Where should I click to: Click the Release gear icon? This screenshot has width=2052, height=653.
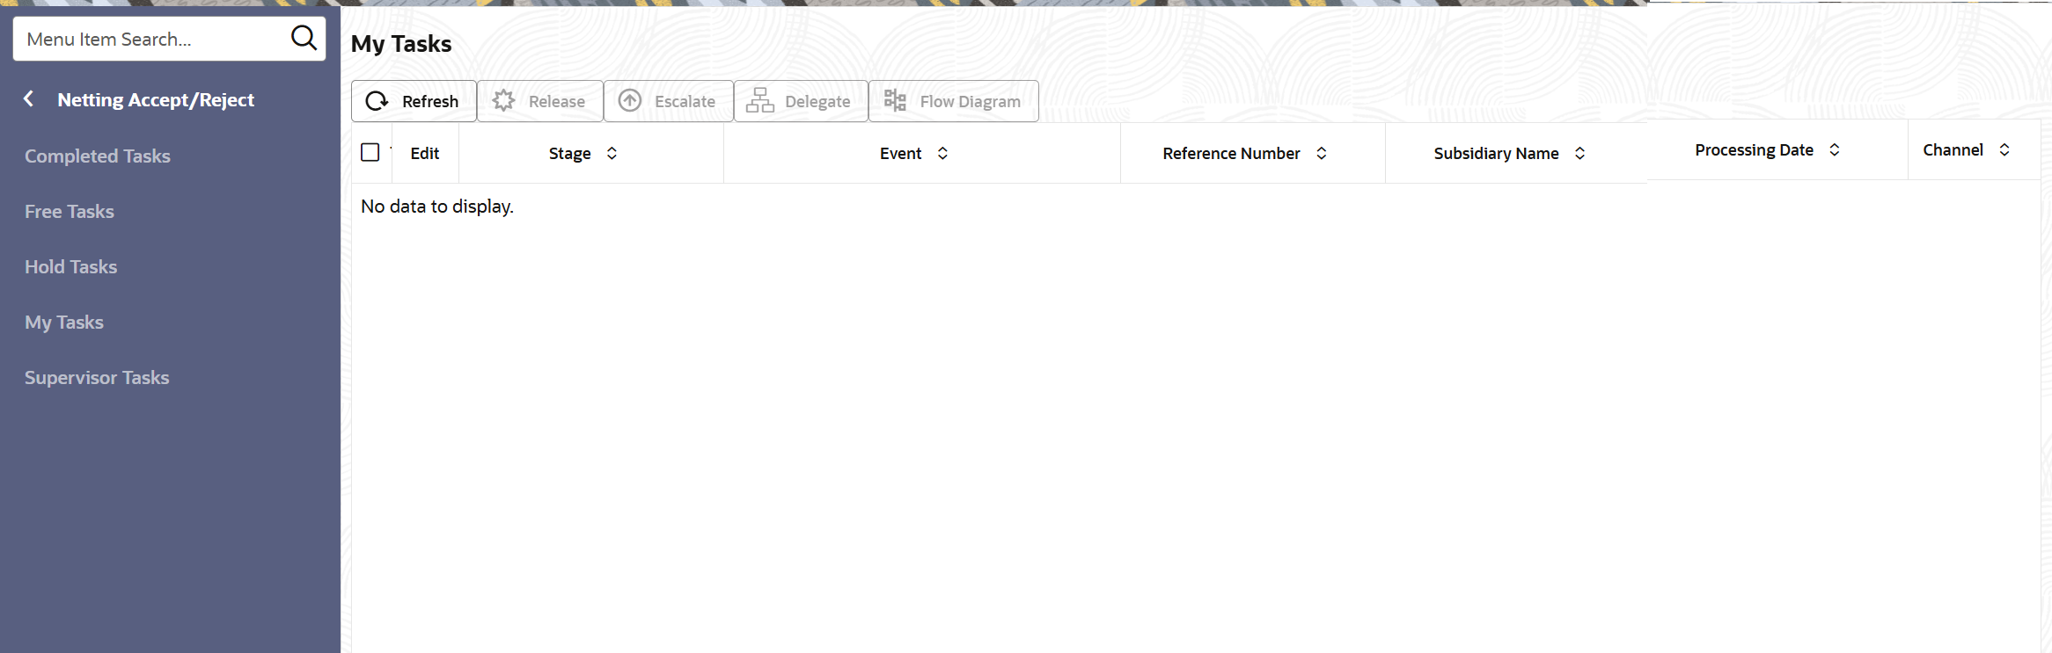pyautogui.click(x=503, y=101)
